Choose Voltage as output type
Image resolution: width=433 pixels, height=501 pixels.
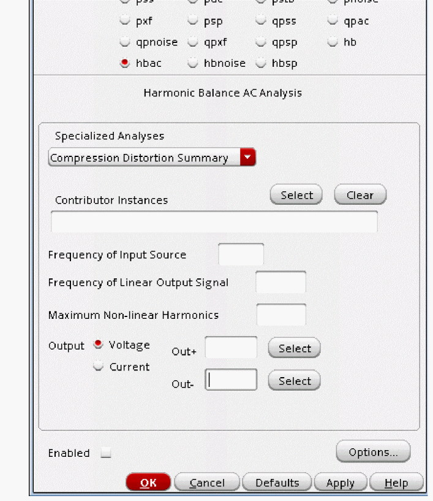pos(98,345)
